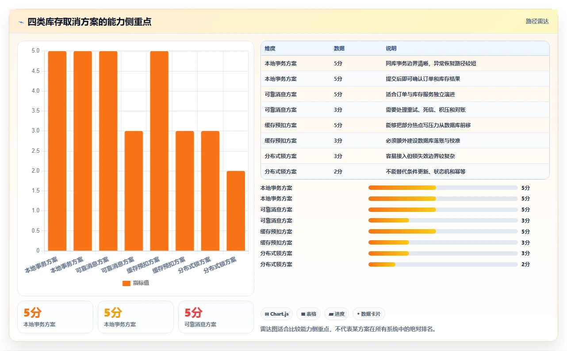Click the lightning icon beside the title
The height and width of the screenshot is (351, 567).
[x=21, y=22]
